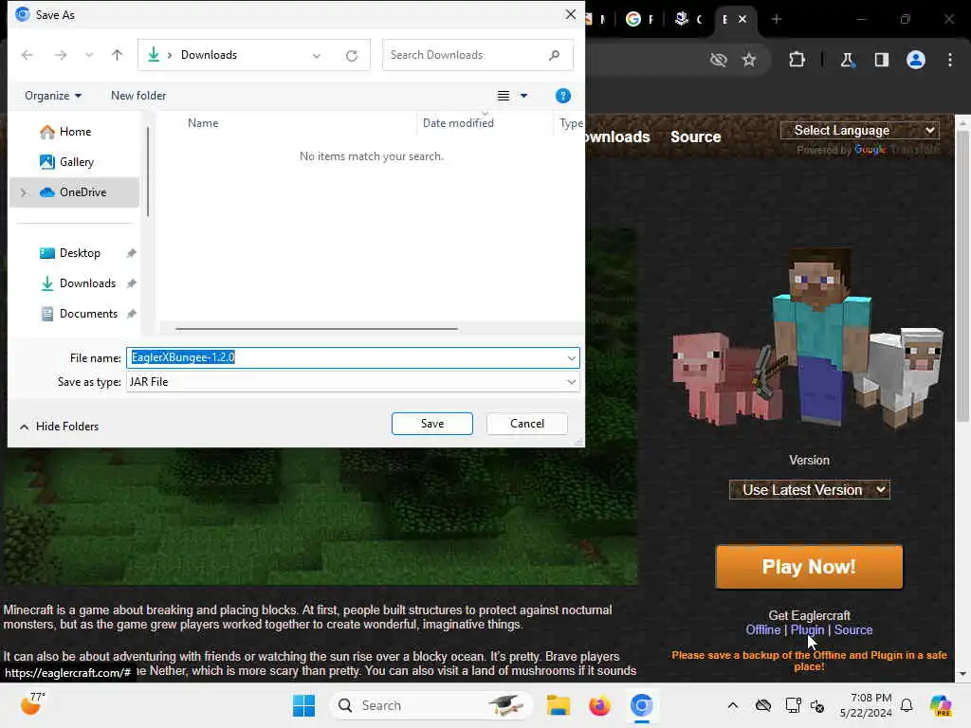Click the horizontal scrollbar in file list
971x728 pixels.
(317, 329)
